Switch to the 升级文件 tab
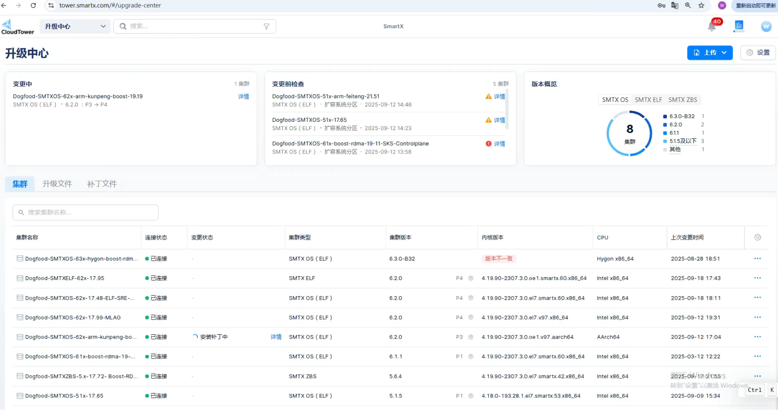This screenshot has height=410, width=778. click(57, 184)
